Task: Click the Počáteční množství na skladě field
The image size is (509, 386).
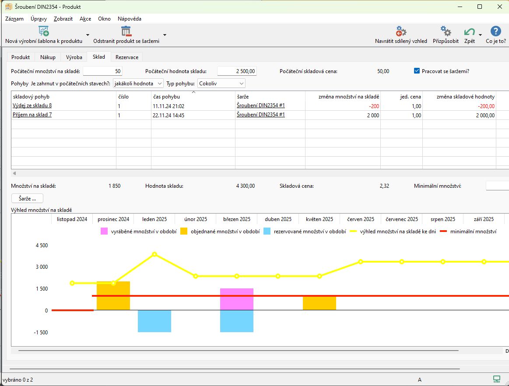Action: [102, 71]
